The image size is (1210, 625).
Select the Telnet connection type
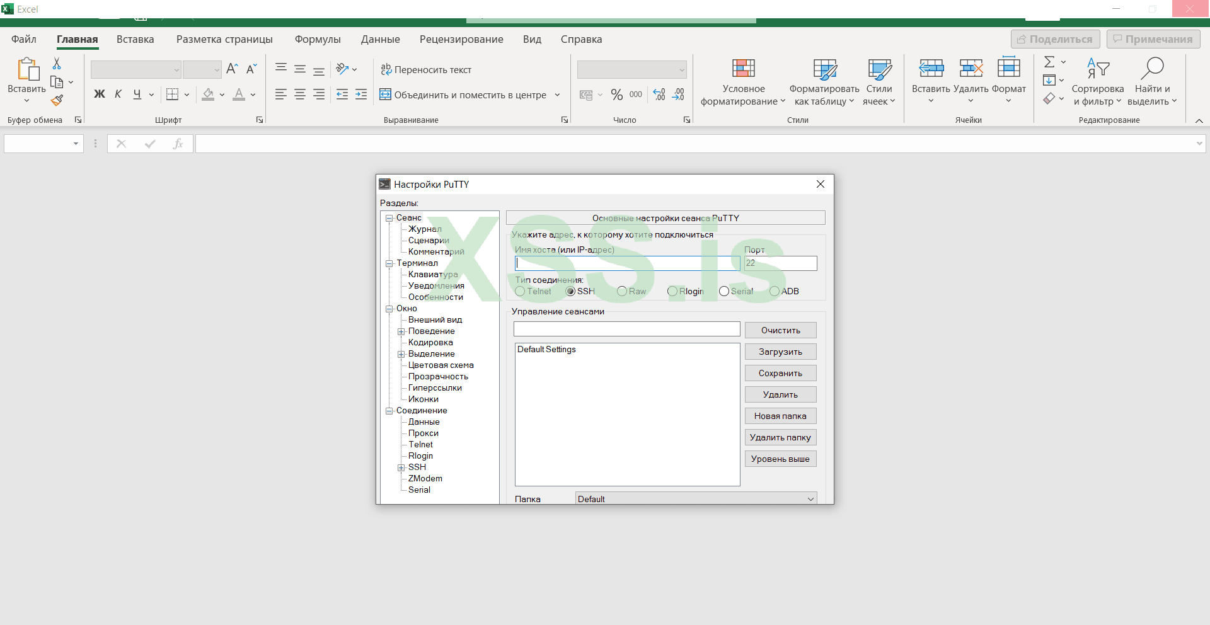(x=520, y=291)
